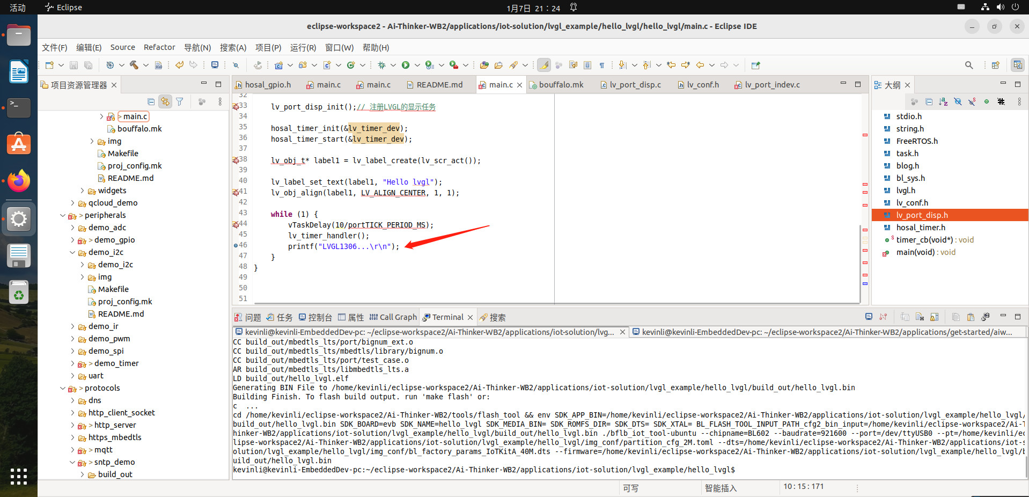Expand the qcloud_demo folder

pos(72,203)
